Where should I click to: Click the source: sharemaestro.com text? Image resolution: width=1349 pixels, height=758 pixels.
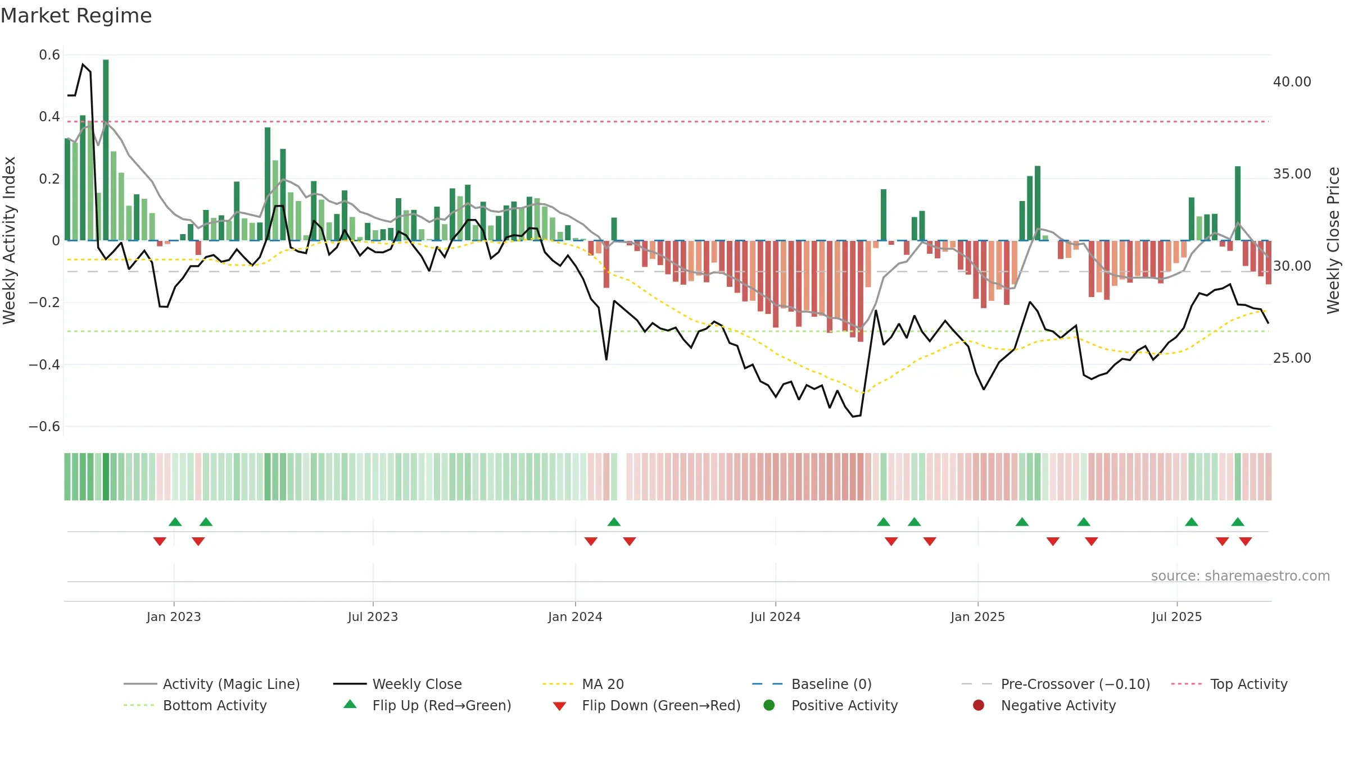(1241, 576)
